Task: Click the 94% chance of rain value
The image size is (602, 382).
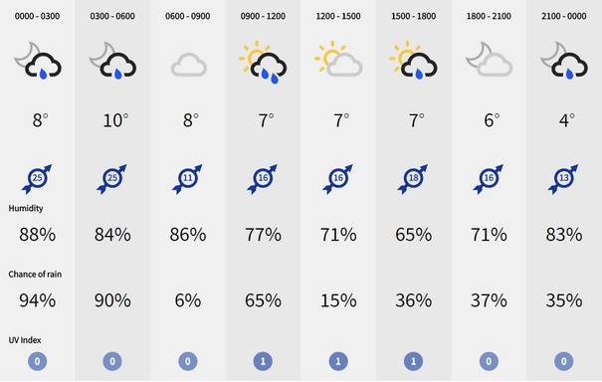Action: coord(37,300)
